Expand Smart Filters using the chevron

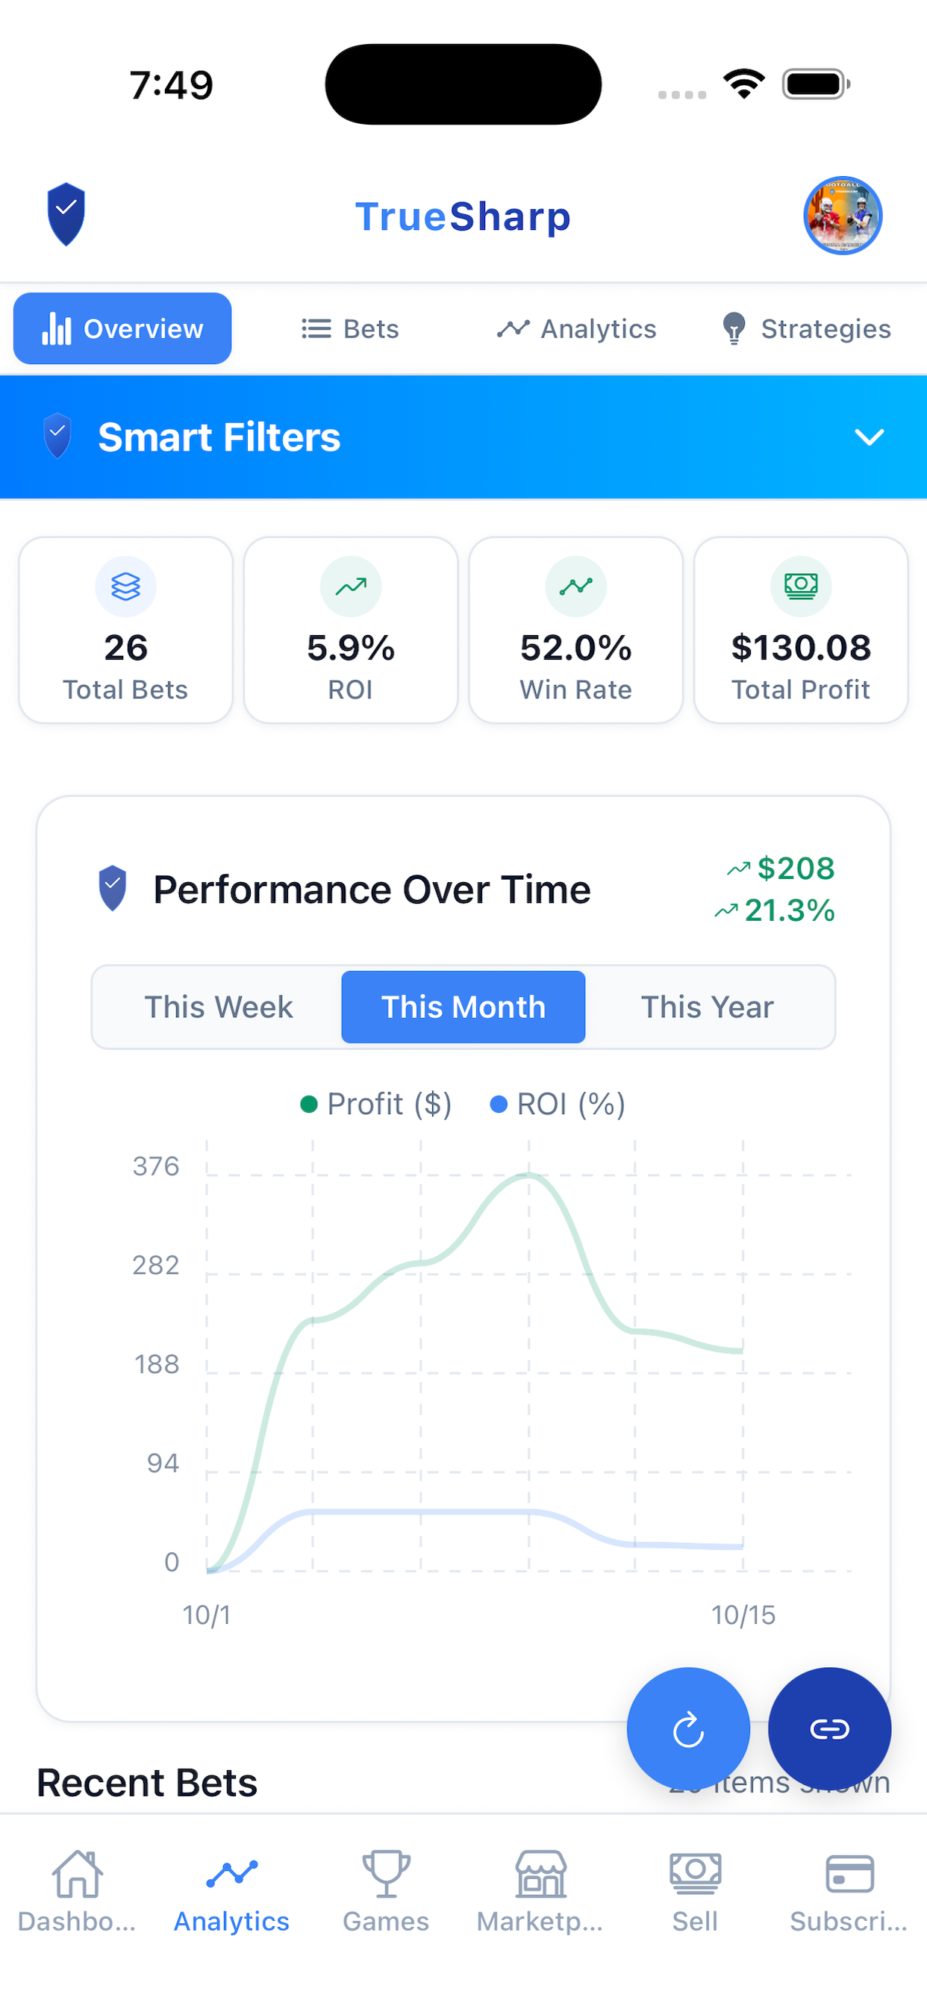pyautogui.click(x=870, y=437)
